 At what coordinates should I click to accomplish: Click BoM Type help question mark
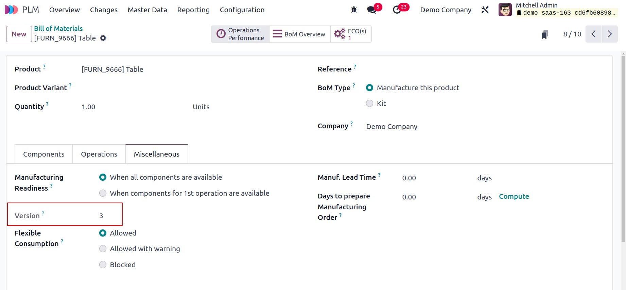point(354,85)
